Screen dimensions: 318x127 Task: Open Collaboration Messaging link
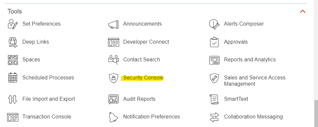coord(253,117)
